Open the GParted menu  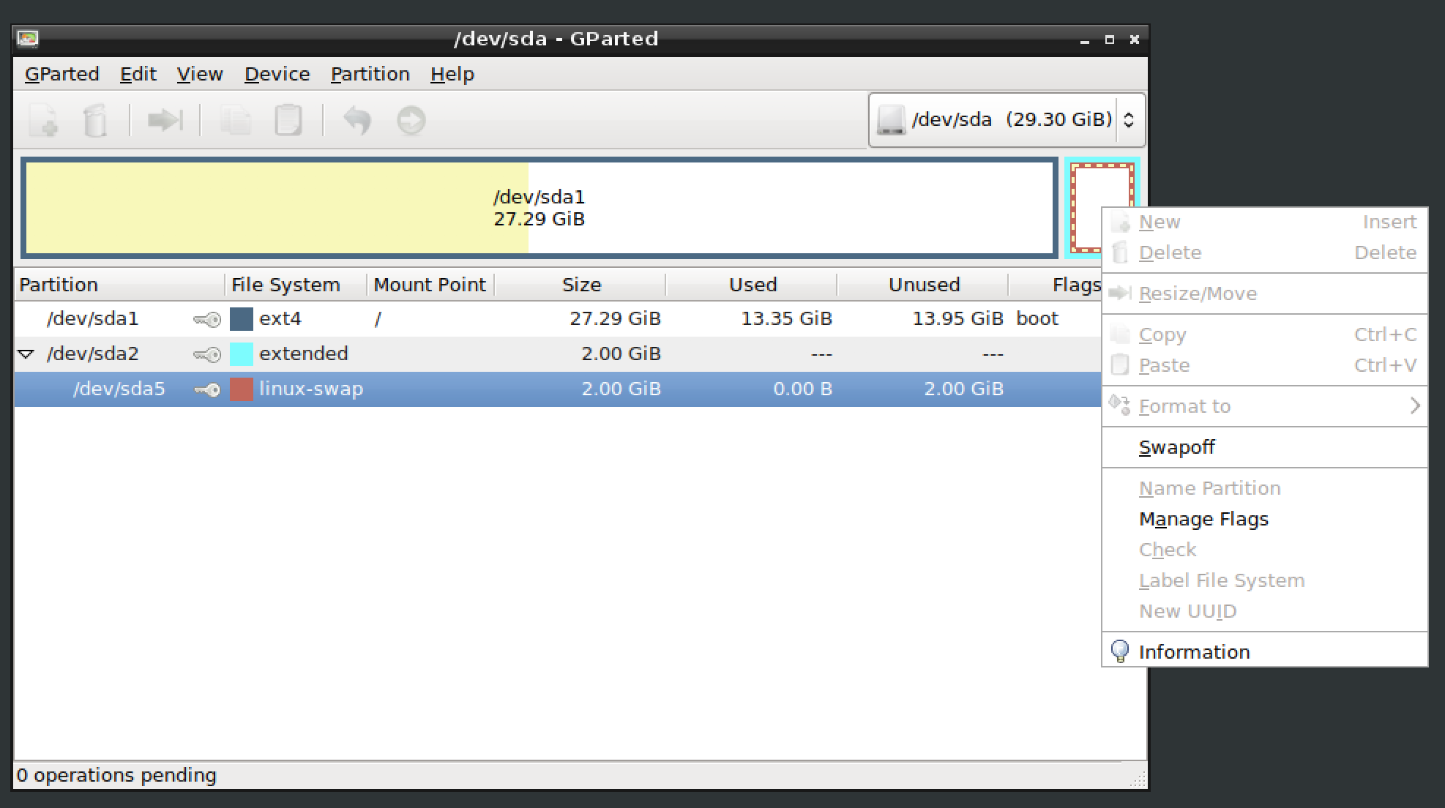pos(62,73)
